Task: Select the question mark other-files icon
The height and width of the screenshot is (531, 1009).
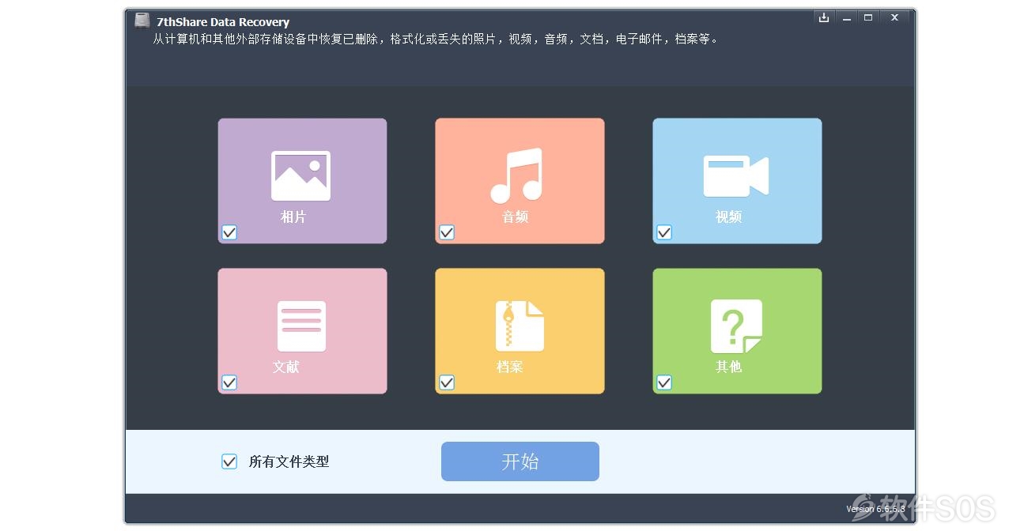Action: click(x=736, y=326)
